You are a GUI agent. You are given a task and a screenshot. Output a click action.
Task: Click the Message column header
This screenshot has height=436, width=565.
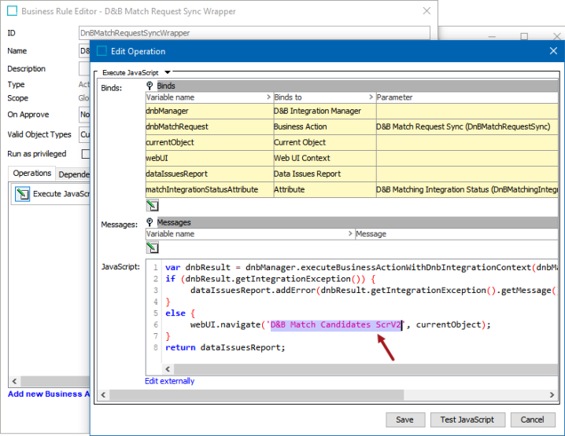coord(456,234)
